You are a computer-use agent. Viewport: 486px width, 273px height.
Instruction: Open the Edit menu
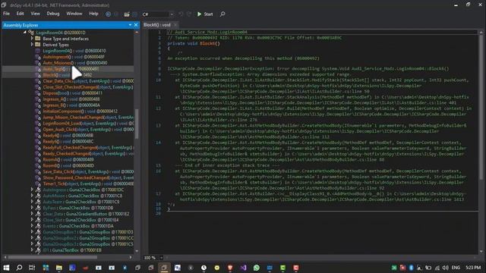pyautogui.click(x=21, y=14)
